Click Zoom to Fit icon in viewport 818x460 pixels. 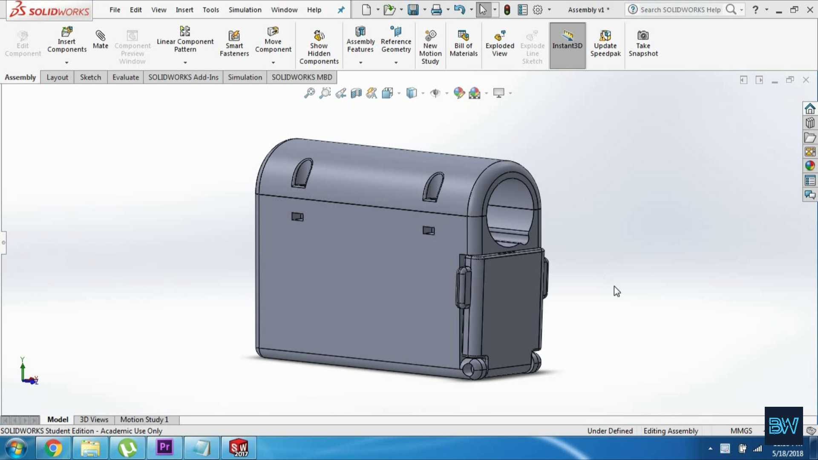point(309,93)
